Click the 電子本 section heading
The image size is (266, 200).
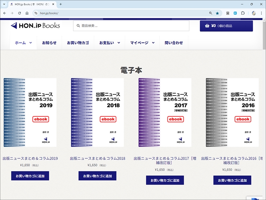[x=131, y=70]
